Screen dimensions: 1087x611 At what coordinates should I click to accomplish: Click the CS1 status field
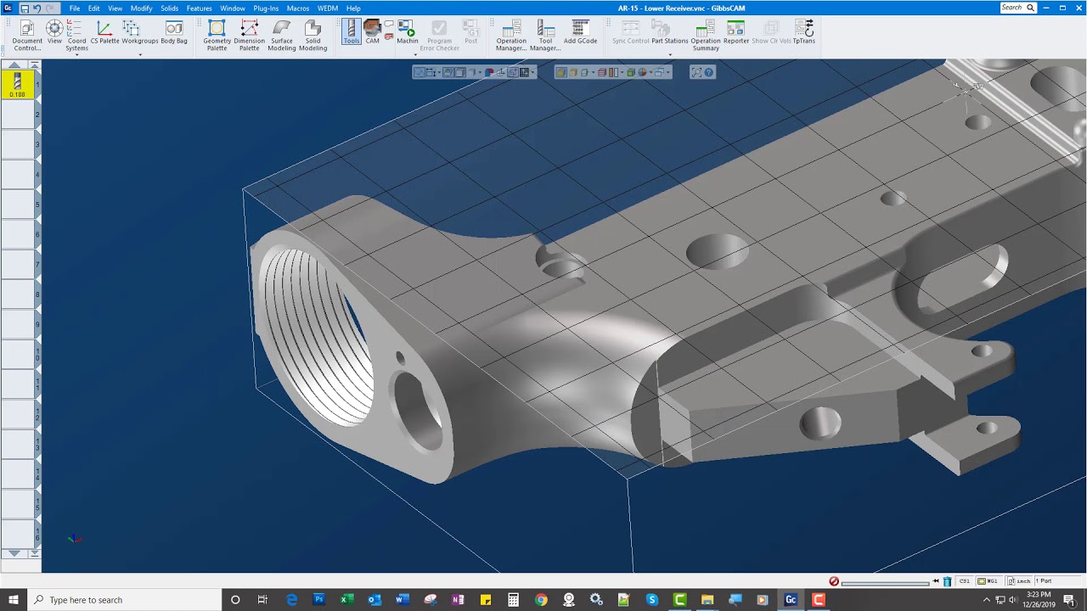tap(964, 581)
